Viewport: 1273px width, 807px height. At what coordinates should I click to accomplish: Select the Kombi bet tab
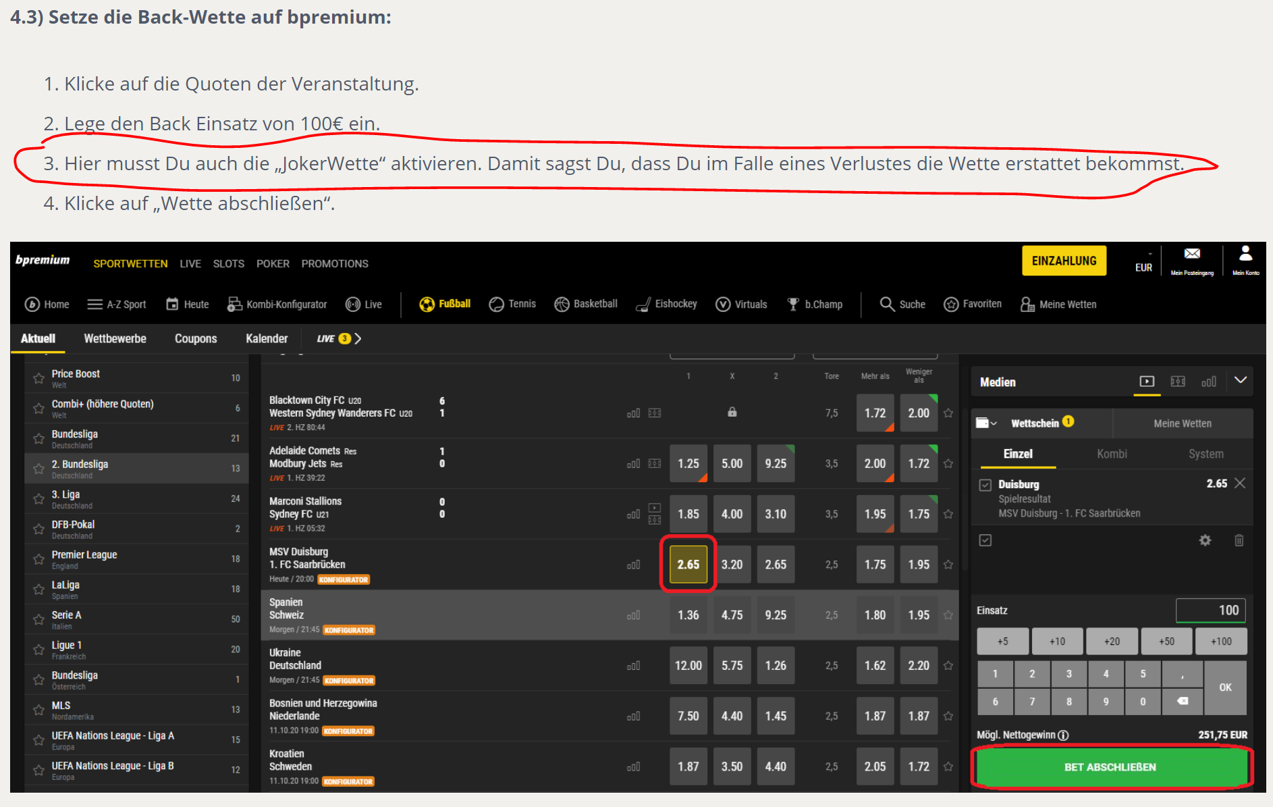(x=1112, y=454)
